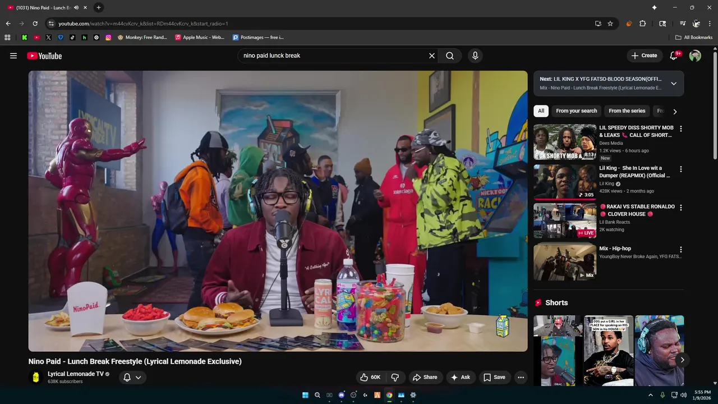
Task: Open the Monkey: Free Rand... bookmark
Action: [142, 38]
